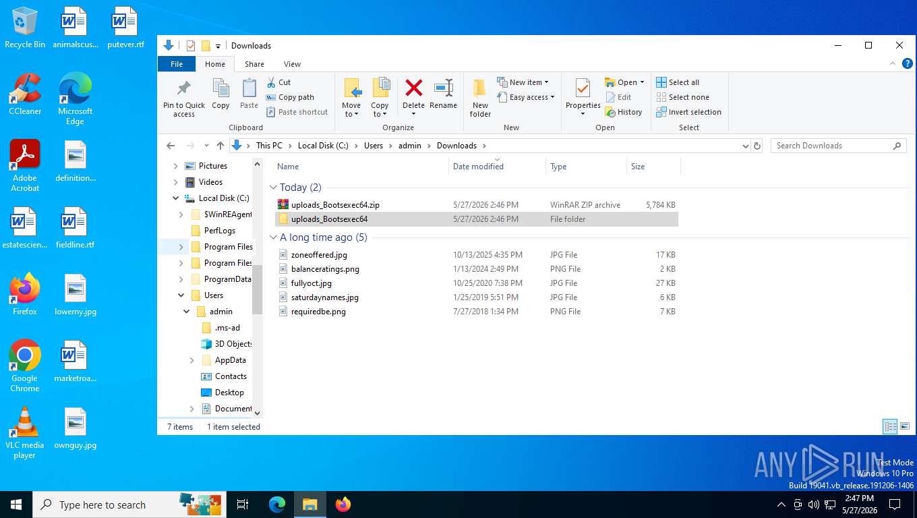Select saturdaynames.jpg file
The image size is (917, 518).
click(476, 297)
